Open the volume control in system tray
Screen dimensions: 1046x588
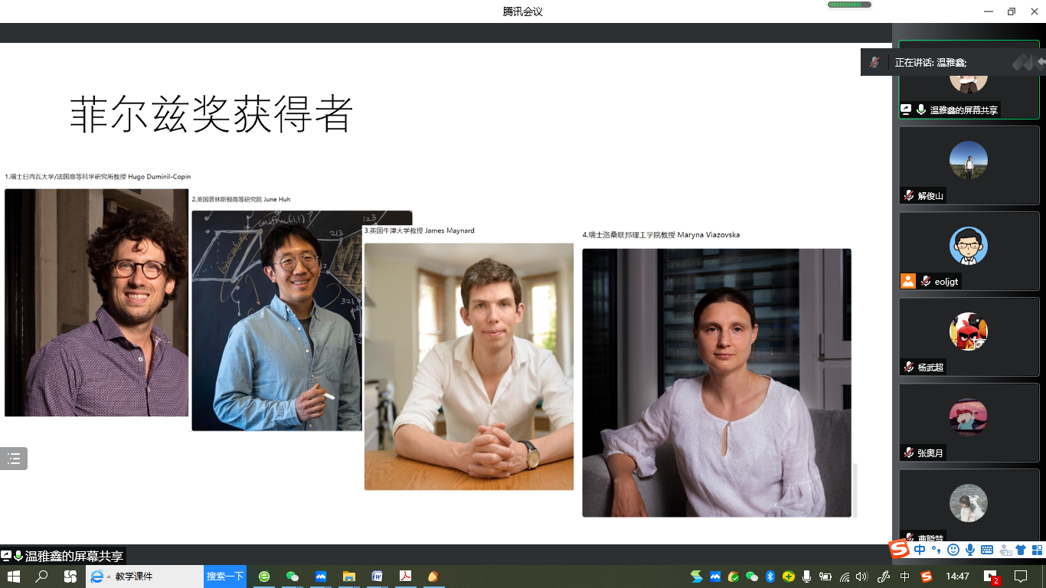pyautogui.click(x=861, y=577)
